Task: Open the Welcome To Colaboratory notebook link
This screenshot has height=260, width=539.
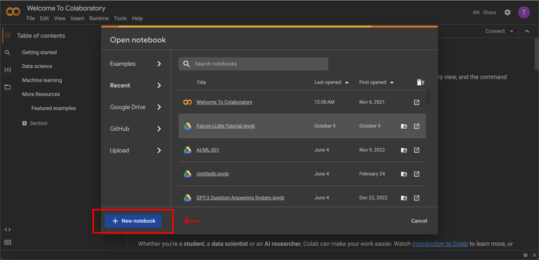Action: [x=224, y=102]
